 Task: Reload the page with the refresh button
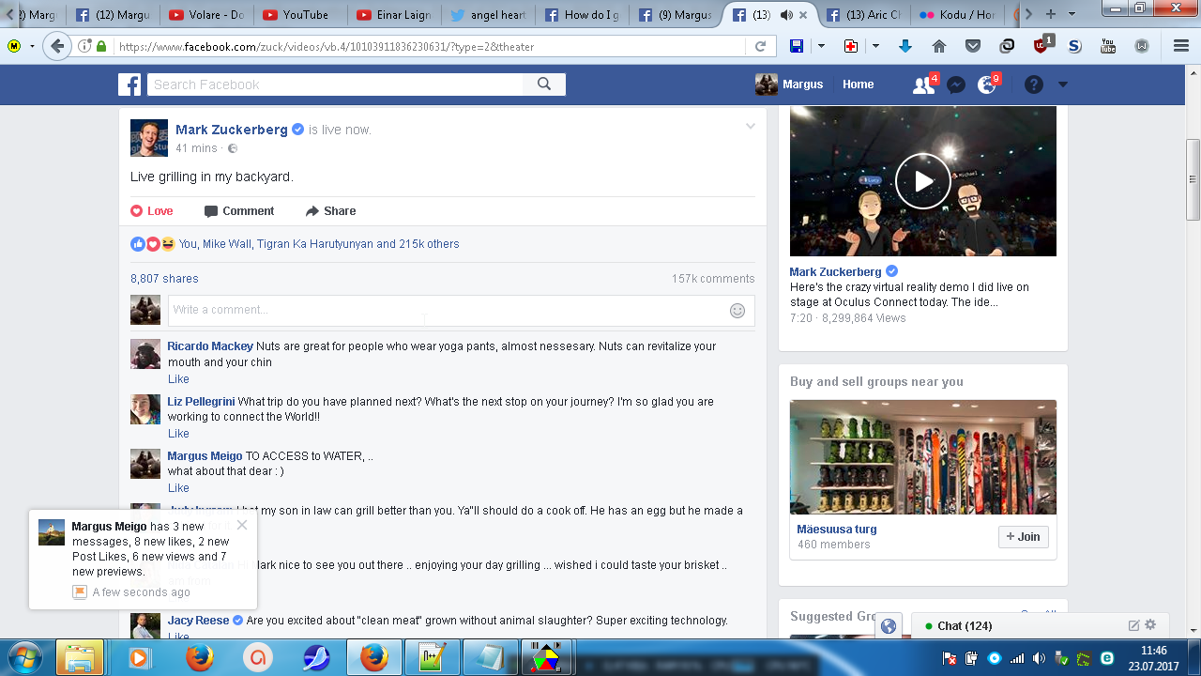[760, 46]
